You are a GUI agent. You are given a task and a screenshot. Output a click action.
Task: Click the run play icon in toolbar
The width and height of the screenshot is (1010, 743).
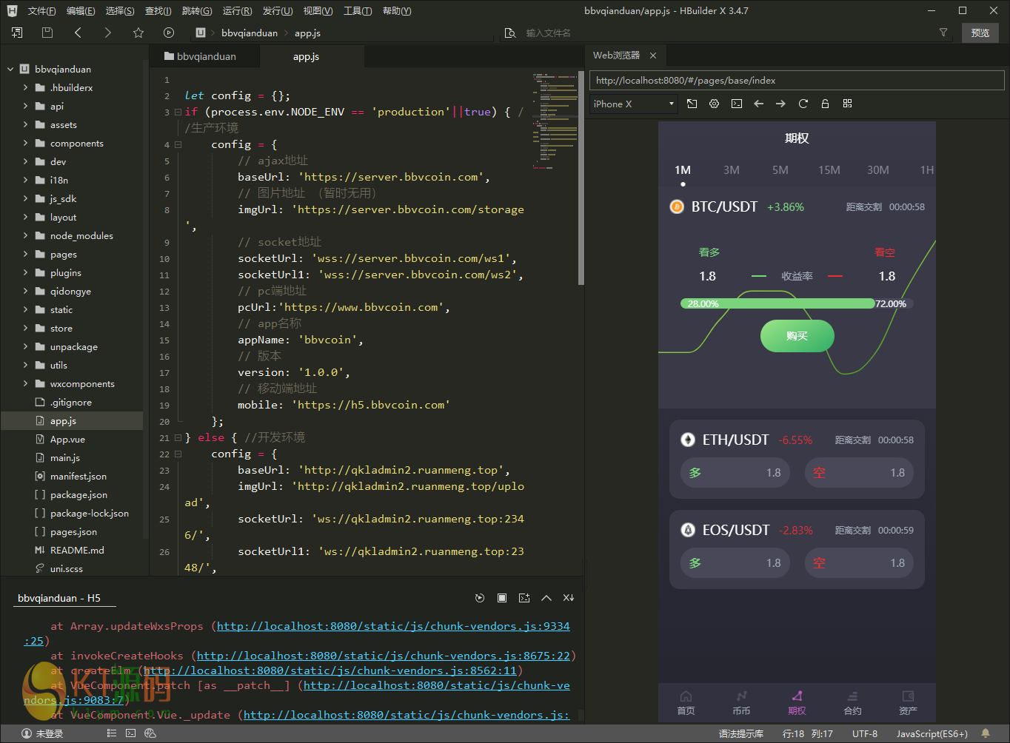[169, 33]
